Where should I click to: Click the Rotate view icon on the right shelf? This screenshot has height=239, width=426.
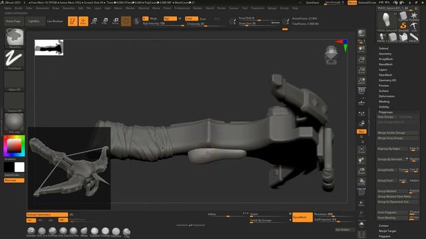(361, 181)
